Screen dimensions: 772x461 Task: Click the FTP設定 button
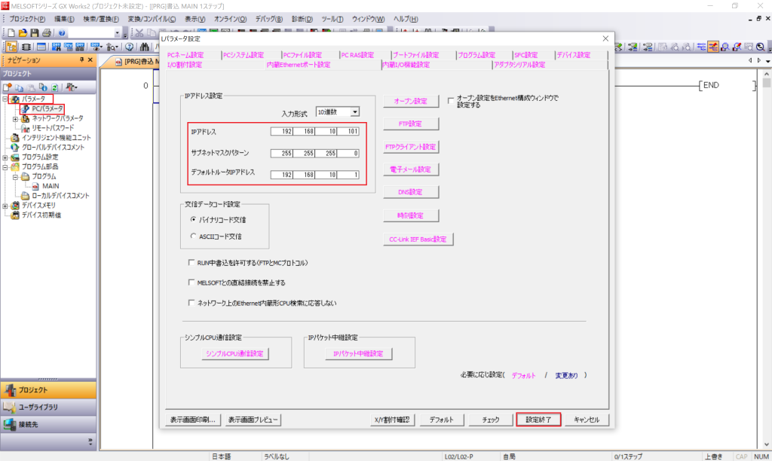pos(410,124)
